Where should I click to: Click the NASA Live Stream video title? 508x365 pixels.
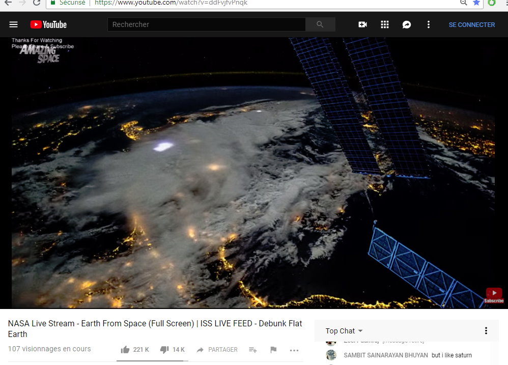155,329
